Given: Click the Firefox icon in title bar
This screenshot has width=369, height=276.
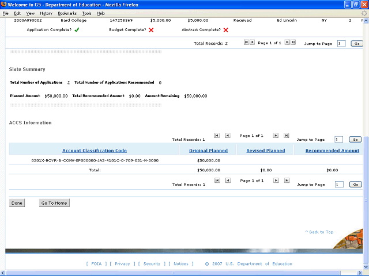Looking at the screenshot, I should coord(4,5).
